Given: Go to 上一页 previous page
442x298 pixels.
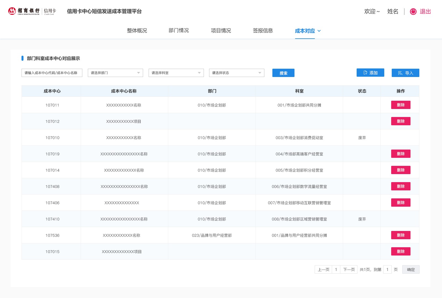Looking at the screenshot, I should click(323, 270).
